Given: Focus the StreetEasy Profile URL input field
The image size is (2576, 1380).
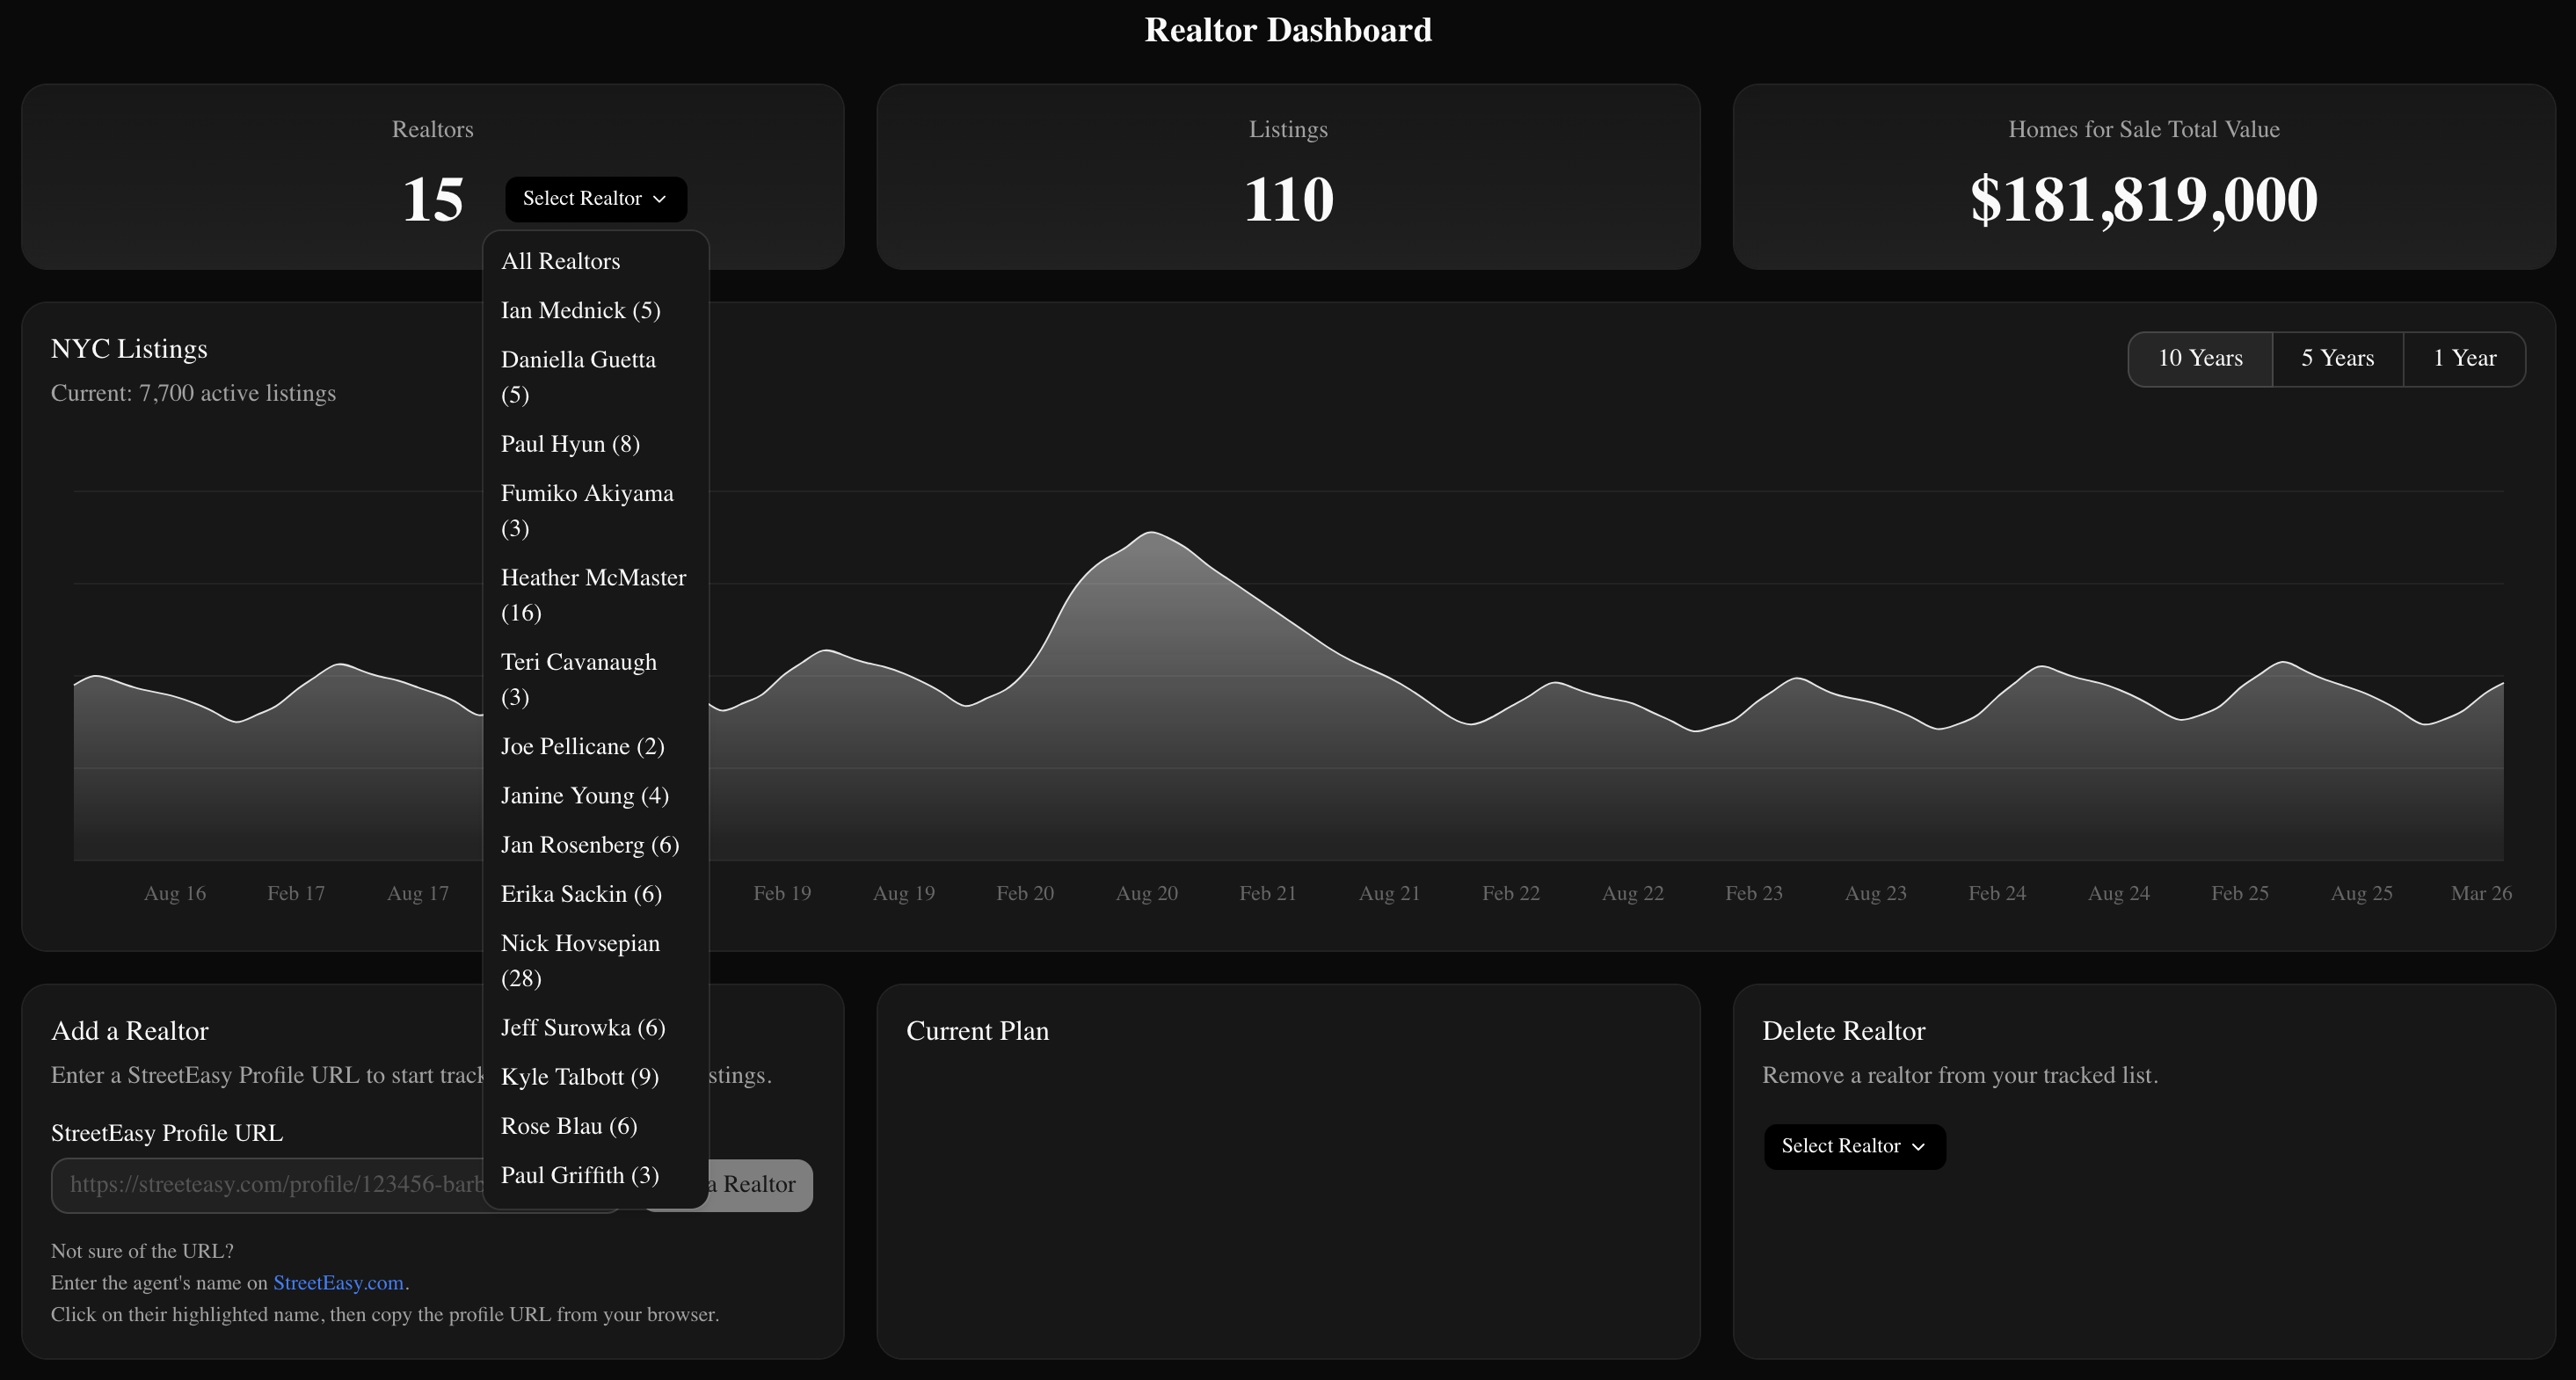Looking at the screenshot, I should (337, 1185).
